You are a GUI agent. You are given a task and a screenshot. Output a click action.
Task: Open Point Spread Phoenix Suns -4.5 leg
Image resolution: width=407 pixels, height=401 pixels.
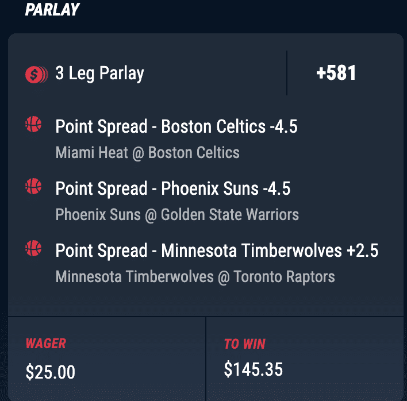coord(173,189)
